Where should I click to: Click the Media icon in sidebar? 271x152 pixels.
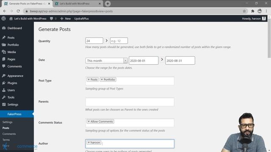coord(4,52)
